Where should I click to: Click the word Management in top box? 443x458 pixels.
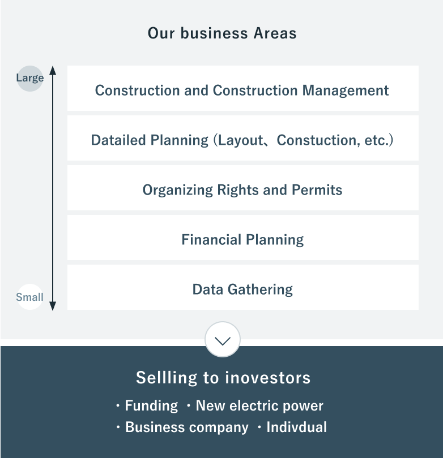point(345,90)
